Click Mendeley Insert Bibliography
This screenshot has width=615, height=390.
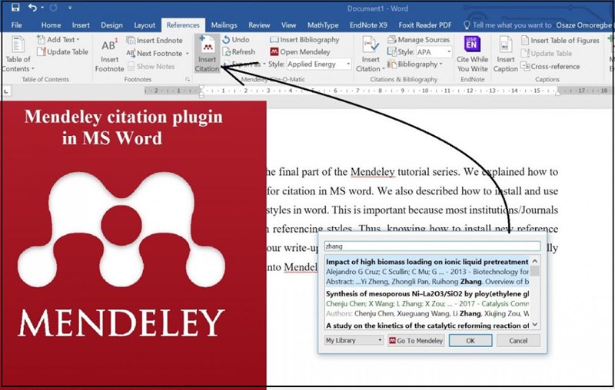[304, 40]
